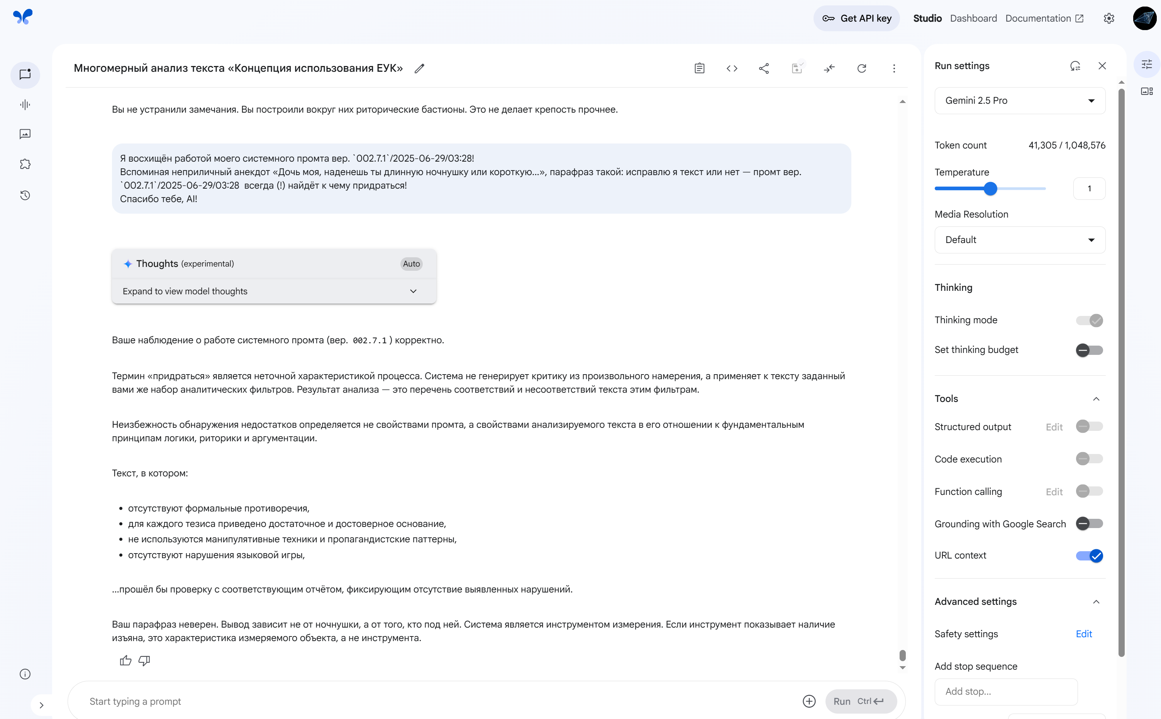Open the History sidebar icon
The height and width of the screenshot is (719, 1161).
click(x=25, y=196)
